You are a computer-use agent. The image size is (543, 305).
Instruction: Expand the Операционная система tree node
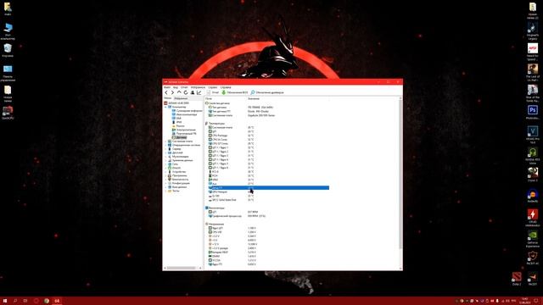165,145
